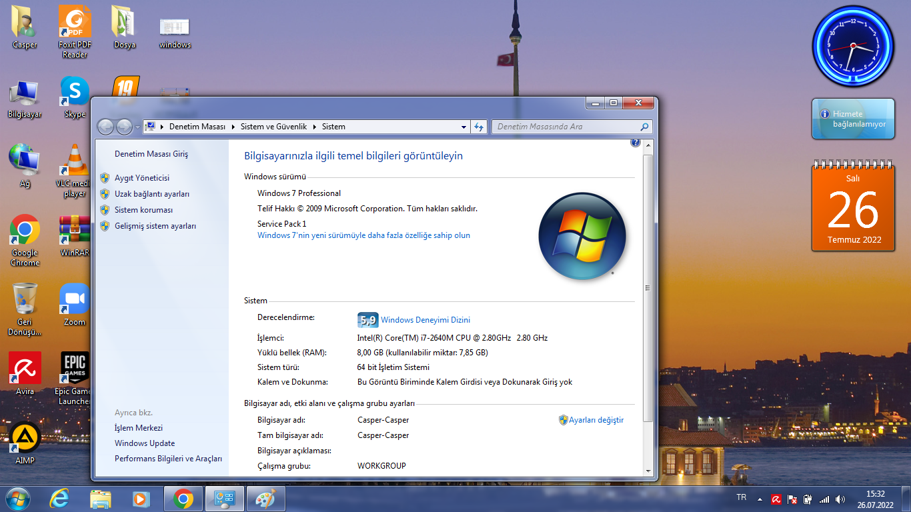The width and height of the screenshot is (911, 512).
Task: Open the Windows Deneyimi Dizini link
Action: tap(425, 320)
